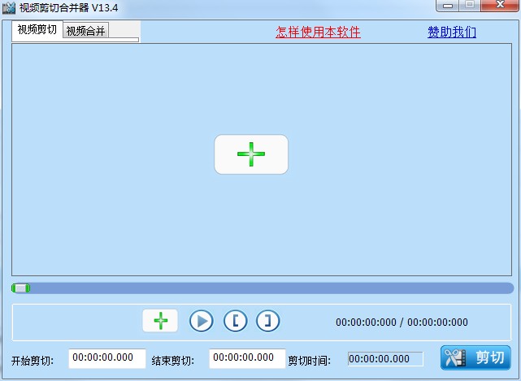This screenshot has width=521, height=381.
Task: Start cutting with the 剪切 scissors button
Action: (x=475, y=358)
